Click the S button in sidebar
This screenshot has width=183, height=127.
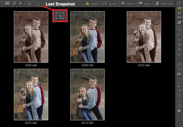(180, 49)
